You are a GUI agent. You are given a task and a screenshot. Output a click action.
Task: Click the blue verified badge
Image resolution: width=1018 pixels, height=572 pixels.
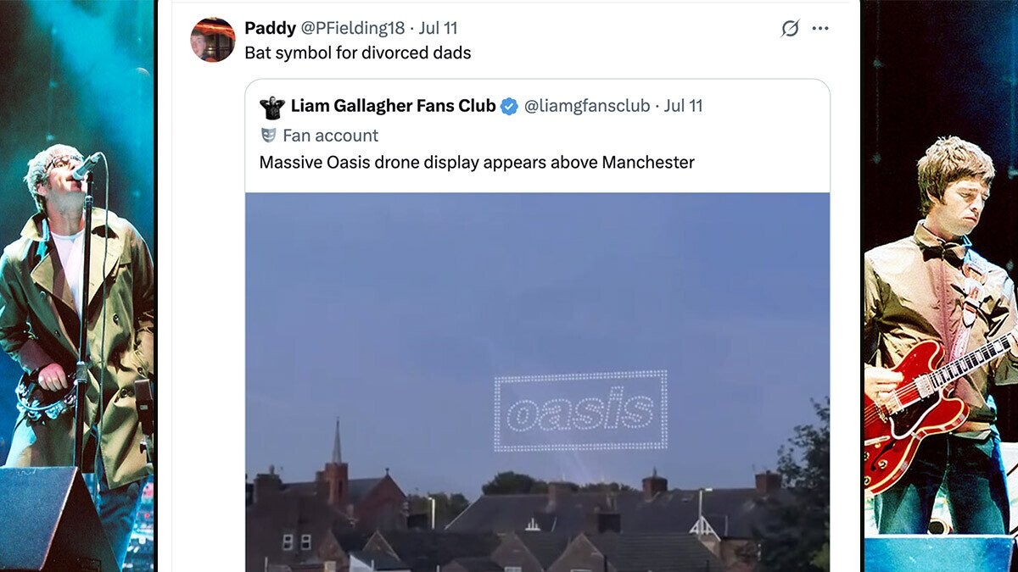(509, 107)
